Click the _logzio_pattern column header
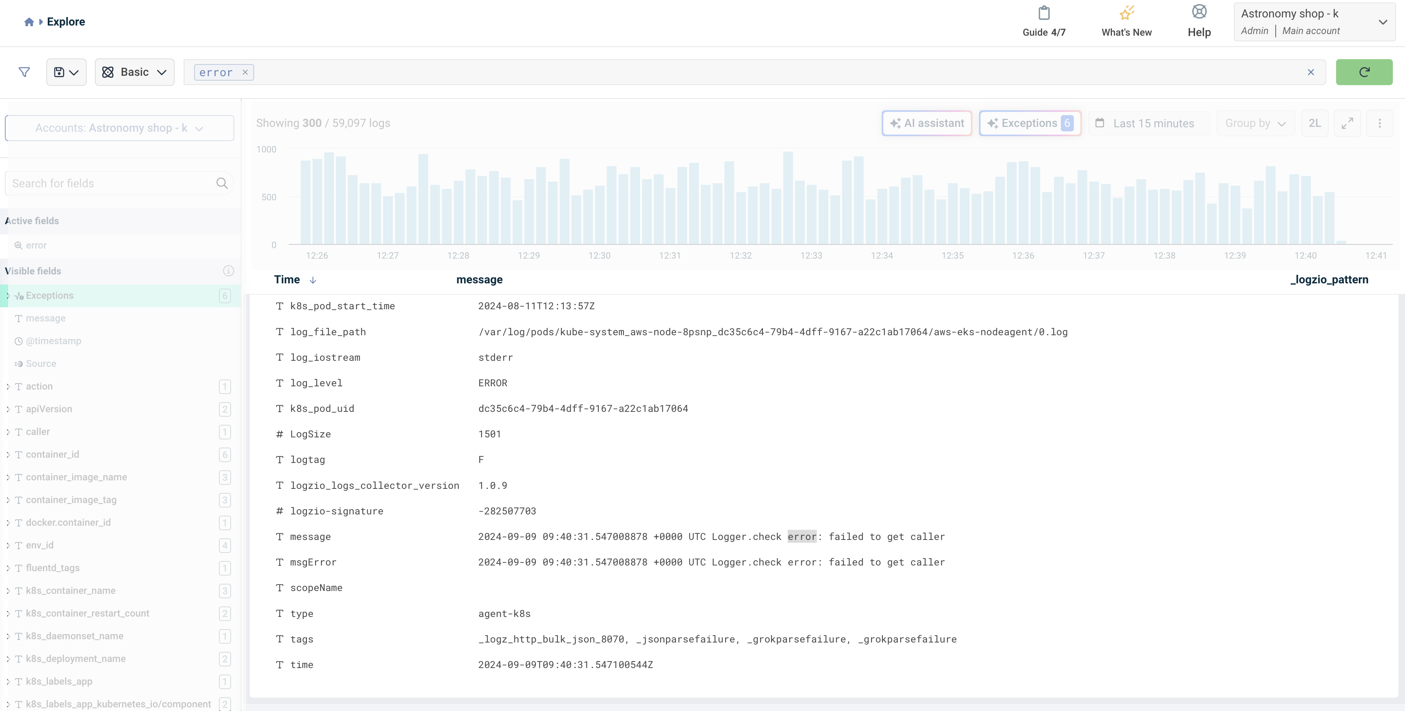Screen dimensions: 1405x711 pos(1329,280)
